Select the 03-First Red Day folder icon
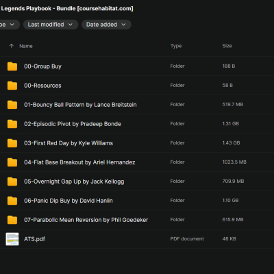Image resolution: width=274 pixels, height=274 pixels. click(12, 143)
